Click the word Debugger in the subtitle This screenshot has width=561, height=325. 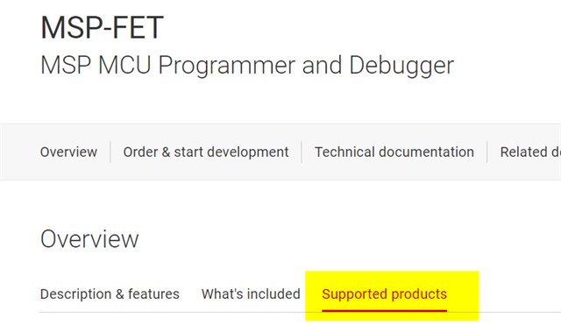coord(401,66)
